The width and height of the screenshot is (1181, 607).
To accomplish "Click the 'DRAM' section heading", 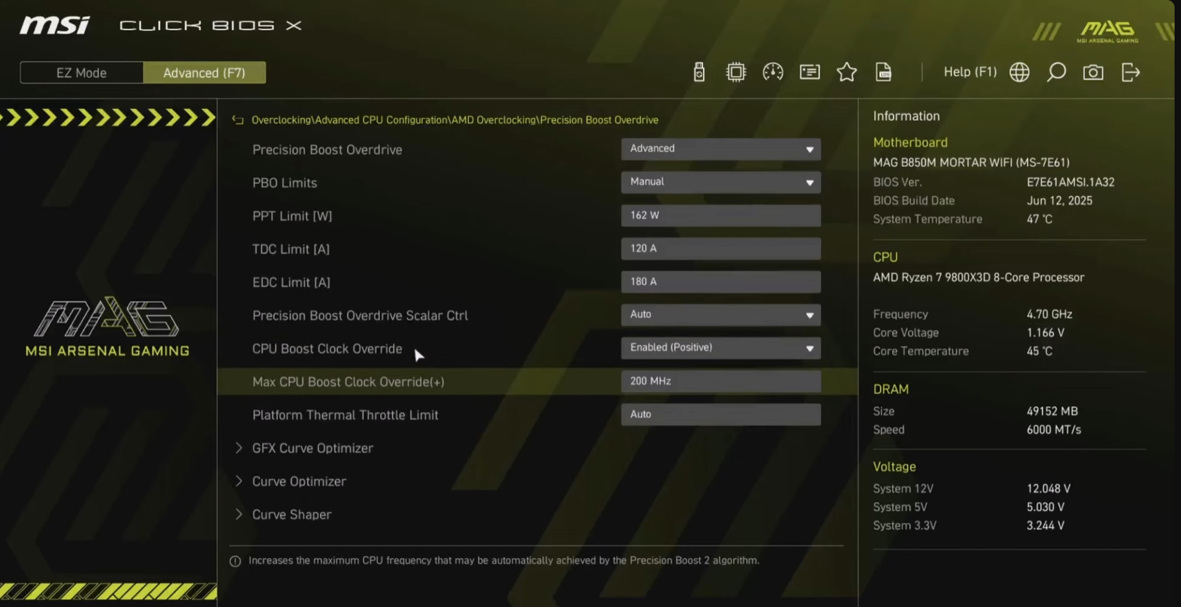I will click(891, 389).
